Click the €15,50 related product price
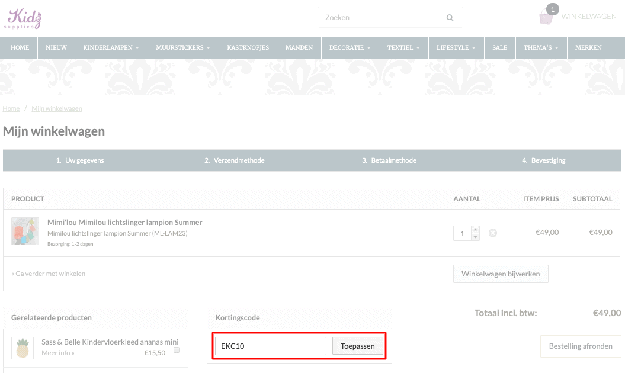The image size is (625, 373). point(155,353)
